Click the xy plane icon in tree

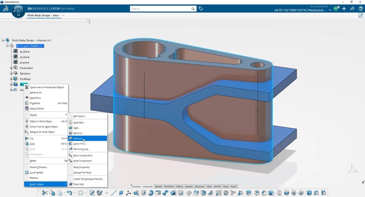tap(16, 51)
